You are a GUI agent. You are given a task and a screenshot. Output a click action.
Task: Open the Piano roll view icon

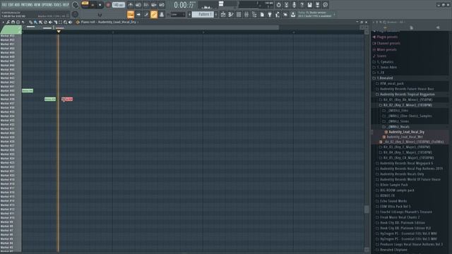[231, 14]
